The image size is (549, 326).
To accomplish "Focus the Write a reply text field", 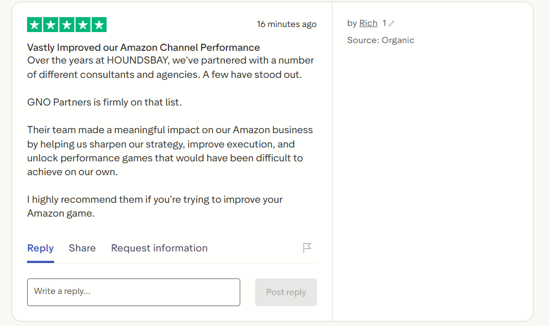I will (x=134, y=292).
